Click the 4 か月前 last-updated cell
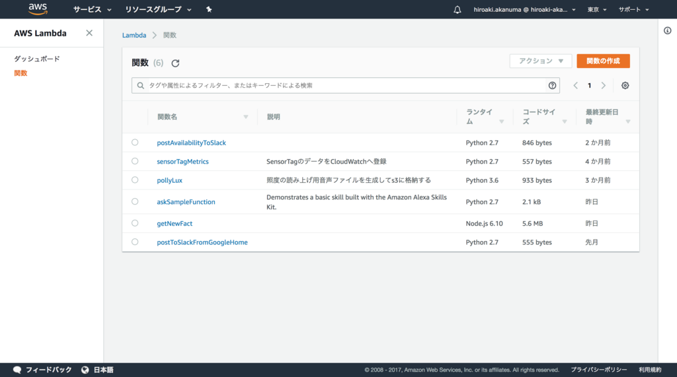 [598, 162]
